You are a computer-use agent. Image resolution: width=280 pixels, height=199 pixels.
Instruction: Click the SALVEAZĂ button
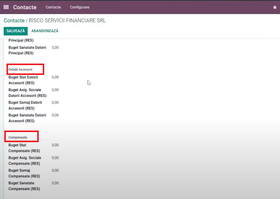16,31
